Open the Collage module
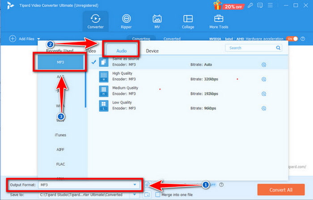The image size is (313, 200). pos(188,21)
